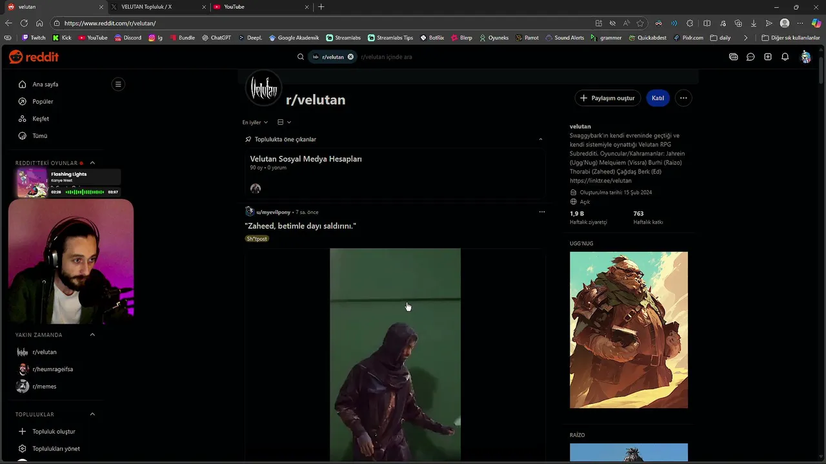
Task: Open Reddit chat icon
Action: (x=750, y=57)
